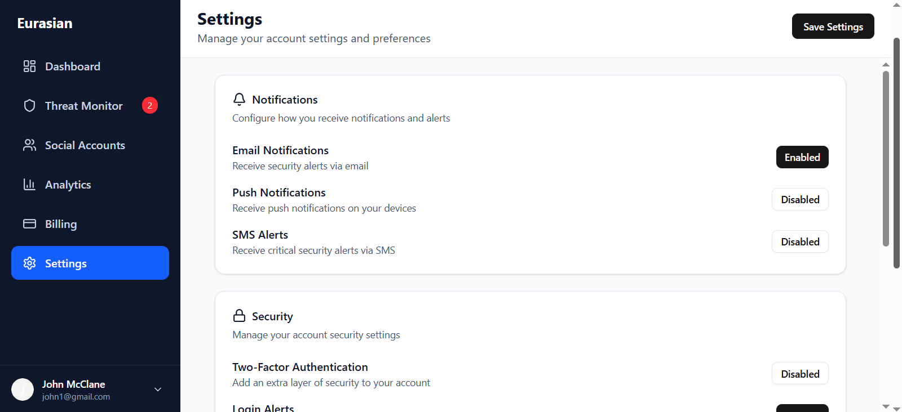Viewport: 902px width, 412px height.
Task: Go to the Analytics section
Action: (68, 185)
